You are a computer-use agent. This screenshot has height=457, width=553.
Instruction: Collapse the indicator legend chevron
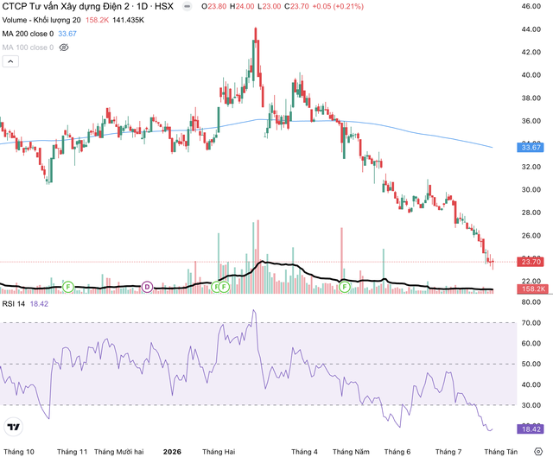[x=10, y=61]
